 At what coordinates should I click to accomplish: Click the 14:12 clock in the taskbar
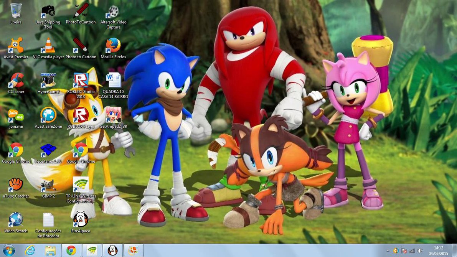[438, 248]
